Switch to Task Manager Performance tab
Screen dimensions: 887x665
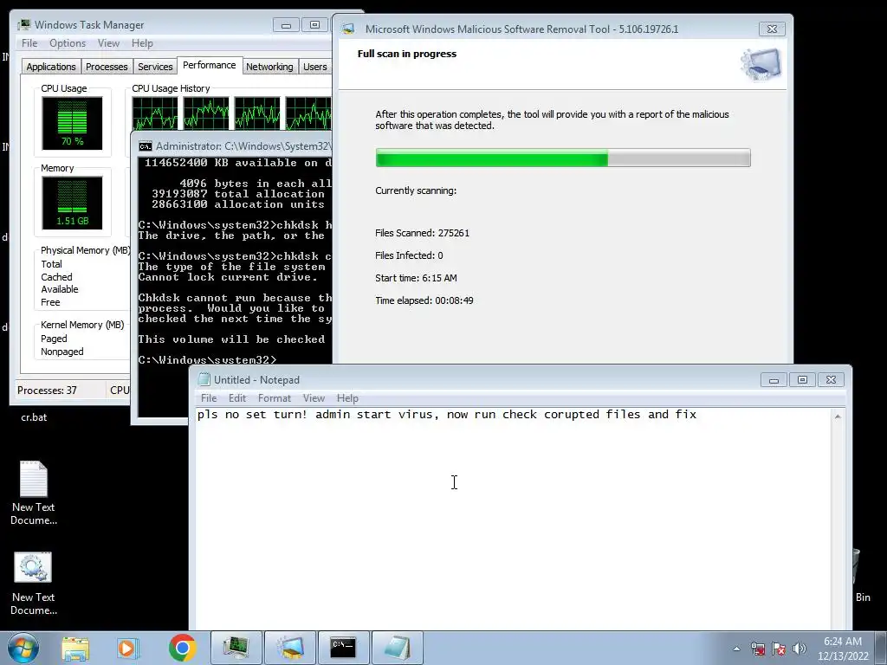pyautogui.click(x=210, y=65)
